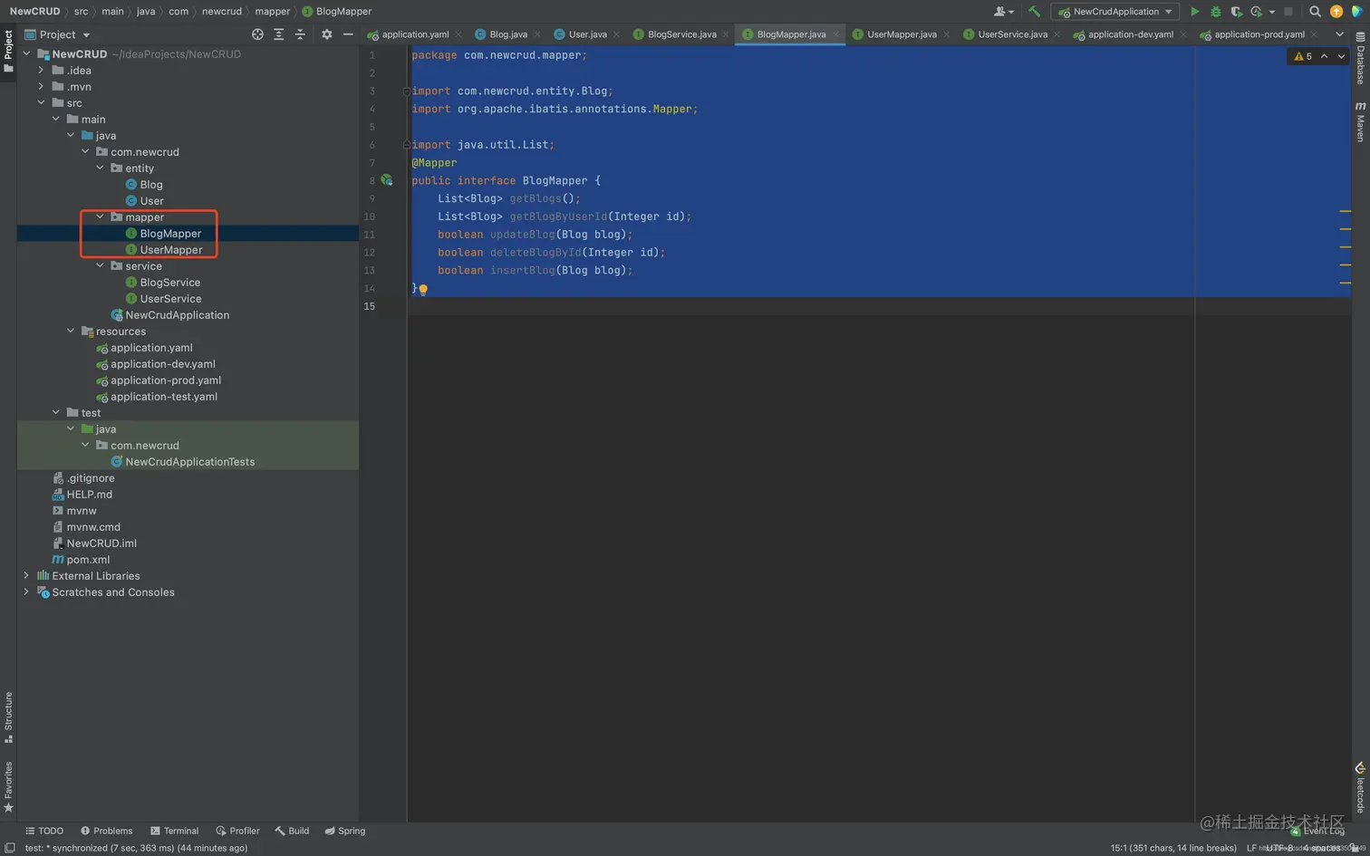This screenshot has width=1370, height=856.
Task: Collapse the entity package
Action: (x=100, y=168)
